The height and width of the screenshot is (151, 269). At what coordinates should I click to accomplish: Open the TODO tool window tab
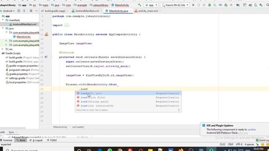[x=52, y=140]
